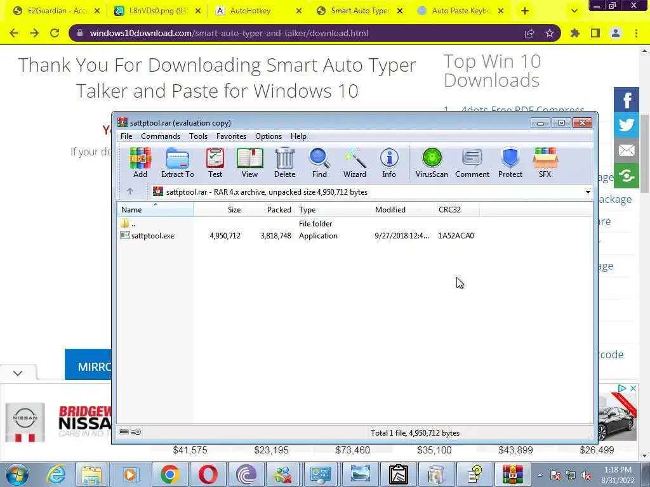Switch to AutoHotkey browser tab
Viewport: 650px width, 487px height.
click(x=259, y=11)
